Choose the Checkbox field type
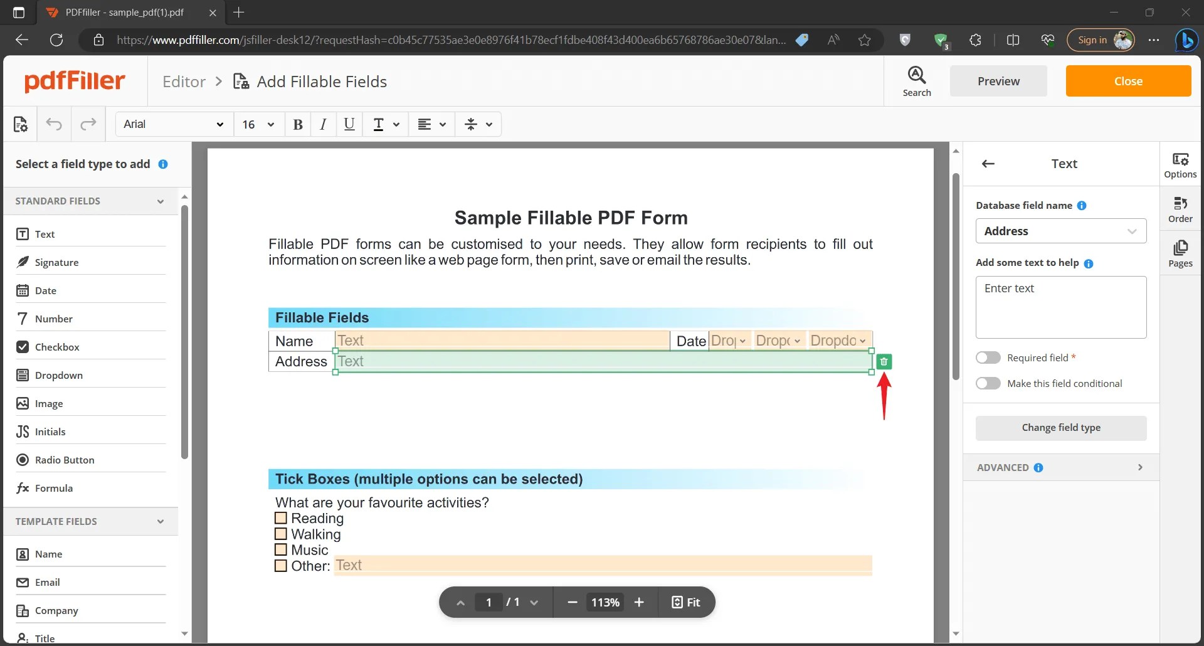The height and width of the screenshot is (646, 1204). pos(59,347)
